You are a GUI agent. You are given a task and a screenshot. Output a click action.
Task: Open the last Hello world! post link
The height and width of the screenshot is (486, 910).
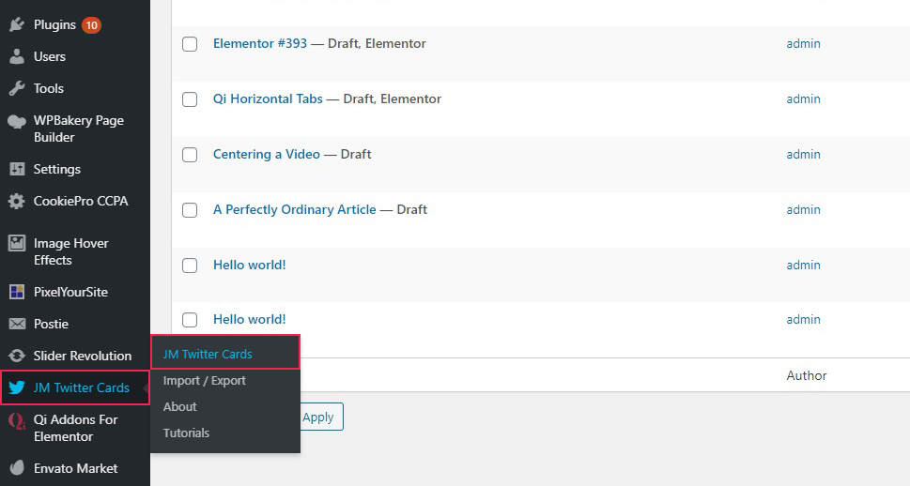pos(250,319)
